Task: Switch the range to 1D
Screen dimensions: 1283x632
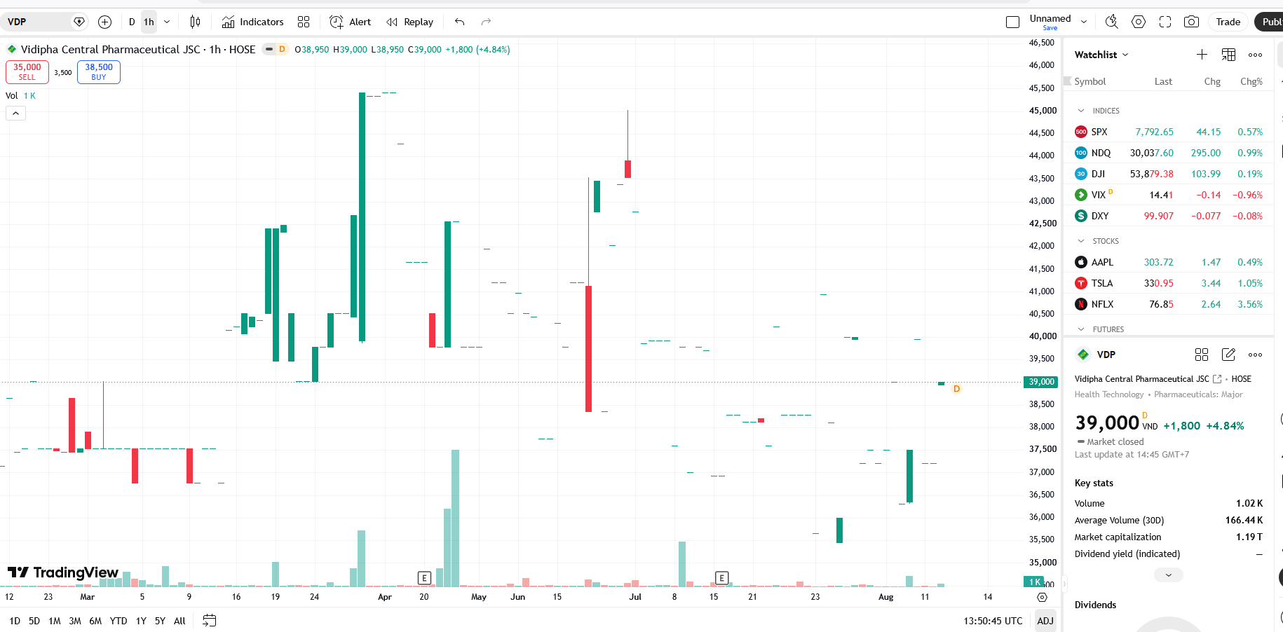Action: (15, 621)
